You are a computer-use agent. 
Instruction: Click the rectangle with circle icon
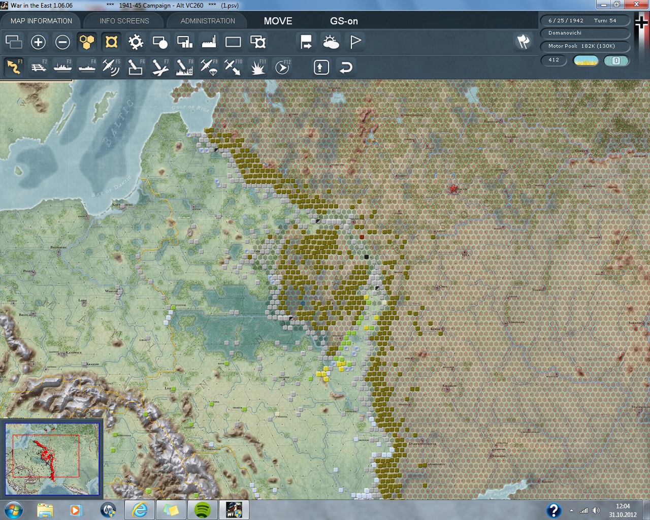160,42
